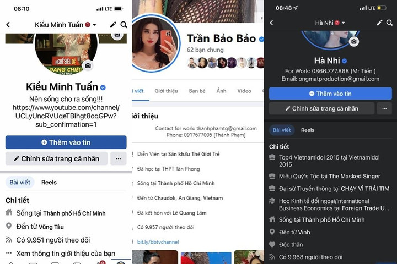Viewport: 397px width, 264px height.
Task: Expand the Hà Nhi account dropdown arrow
Action: pyautogui.click(x=343, y=23)
